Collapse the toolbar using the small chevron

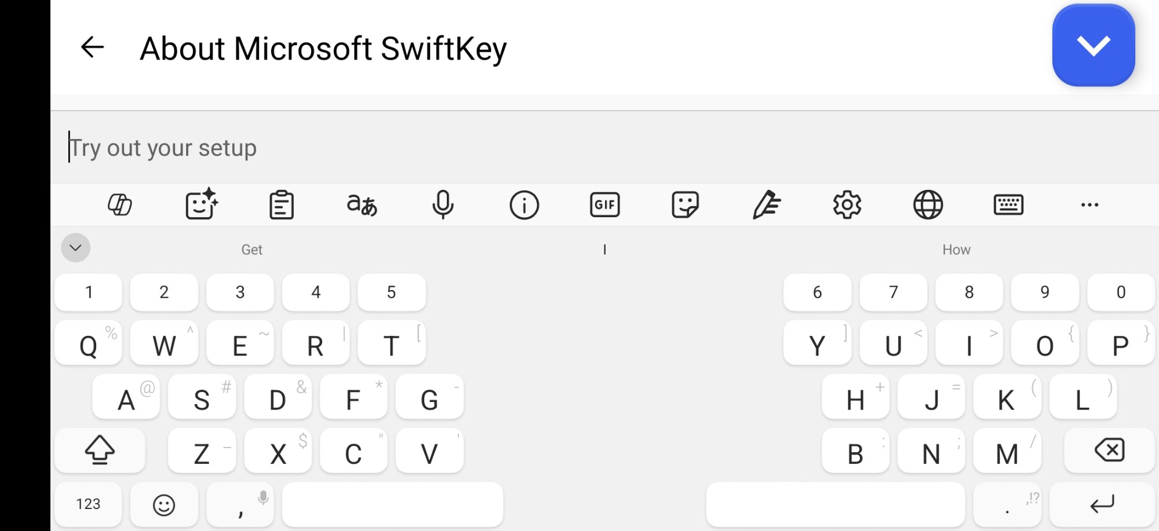[x=75, y=248]
